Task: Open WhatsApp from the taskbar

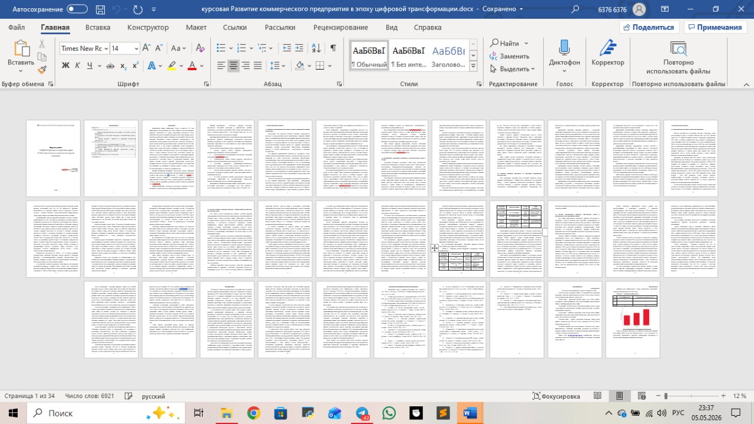Action: (389, 413)
